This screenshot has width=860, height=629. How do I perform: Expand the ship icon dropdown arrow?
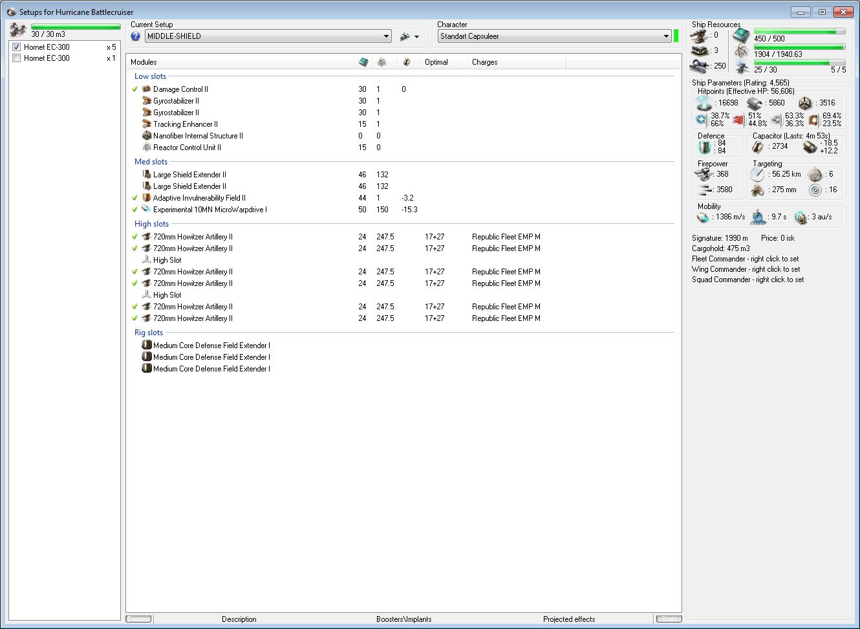(x=416, y=37)
